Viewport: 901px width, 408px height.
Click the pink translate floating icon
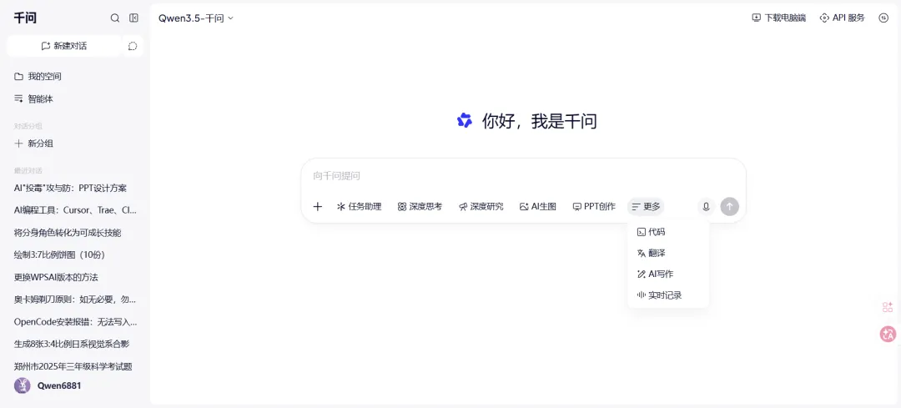click(x=888, y=334)
